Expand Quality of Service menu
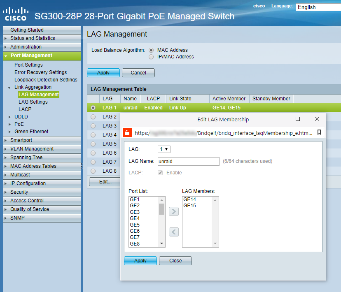The height and width of the screenshot is (292, 341). point(42,209)
